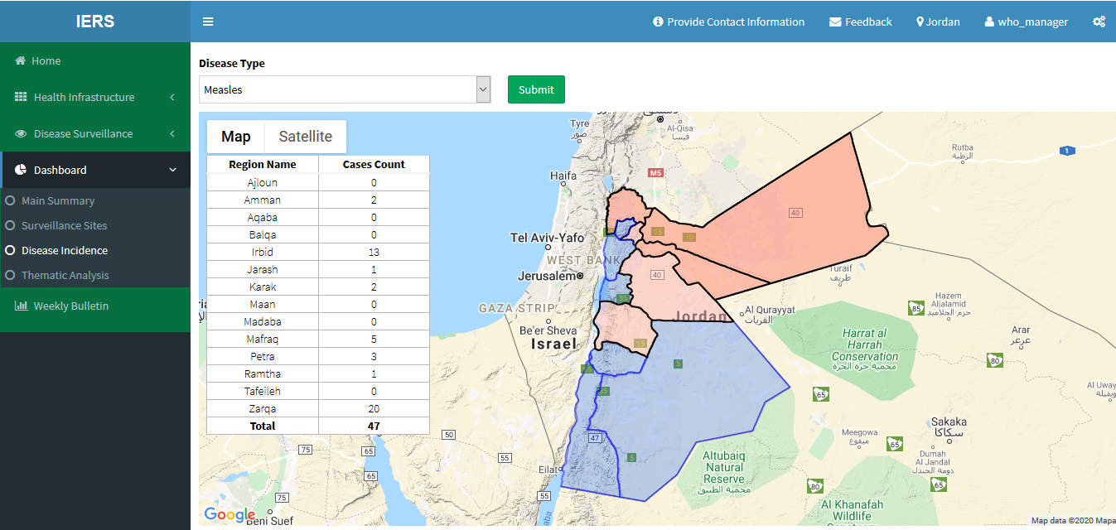Viewport: 1116px width, 530px height.
Task: Click the route 1 highway shield
Action: [1068, 150]
